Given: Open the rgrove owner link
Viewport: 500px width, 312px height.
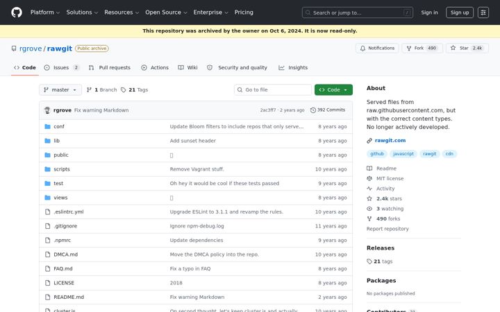Looking at the screenshot, I should (x=31, y=49).
